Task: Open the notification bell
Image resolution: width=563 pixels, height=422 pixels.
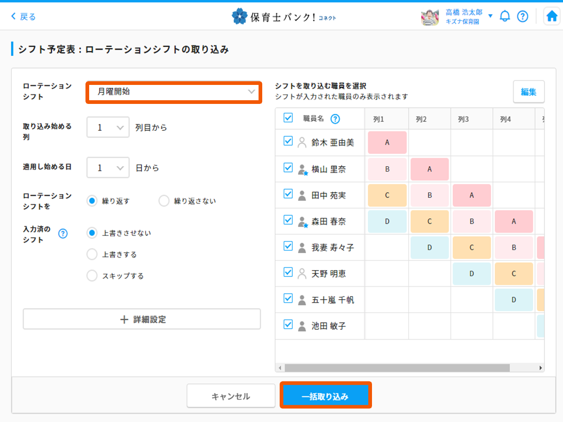Action: click(505, 16)
